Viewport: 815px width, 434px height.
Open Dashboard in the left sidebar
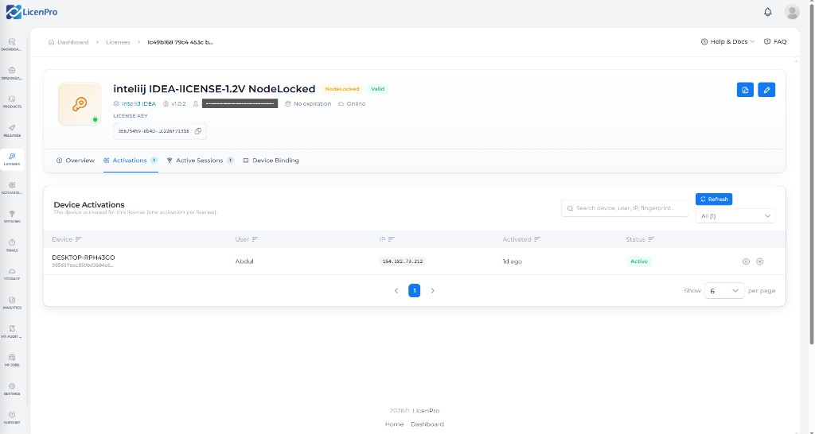tap(12, 45)
